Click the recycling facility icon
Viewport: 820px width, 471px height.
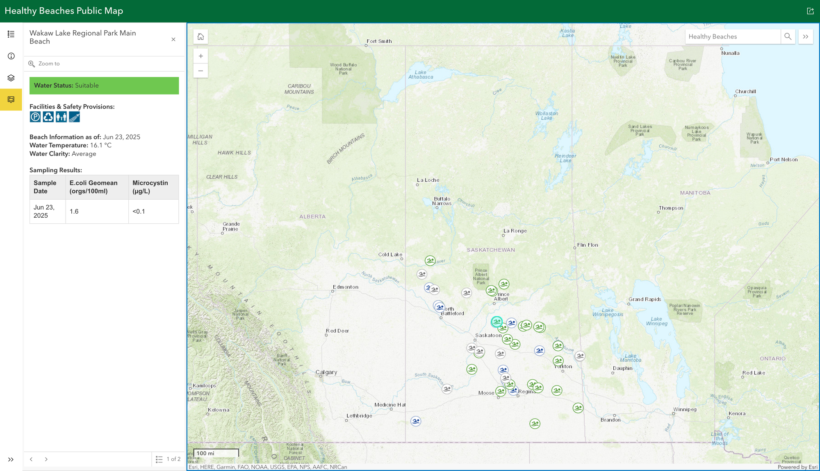click(48, 117)
